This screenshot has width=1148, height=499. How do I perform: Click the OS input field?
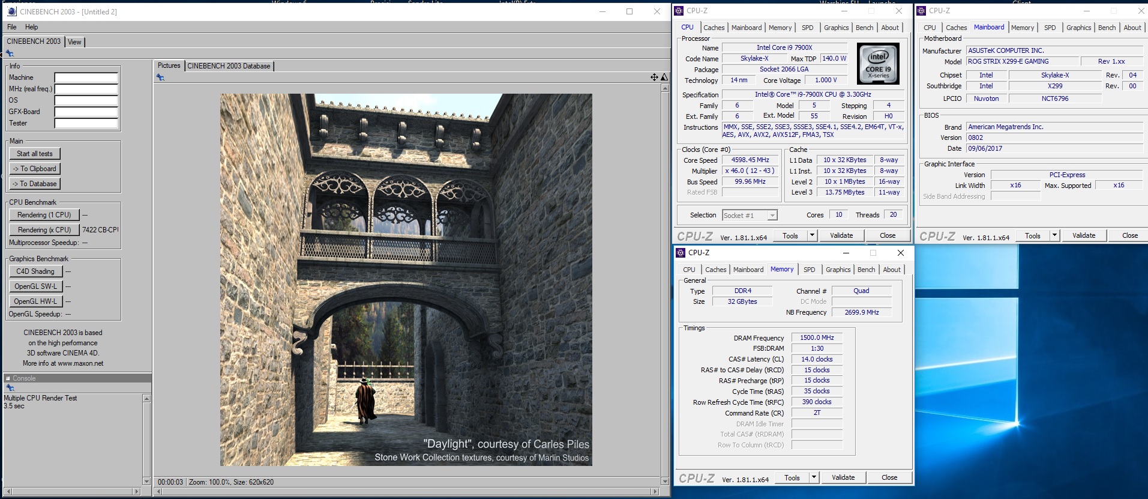click(86, 100)
